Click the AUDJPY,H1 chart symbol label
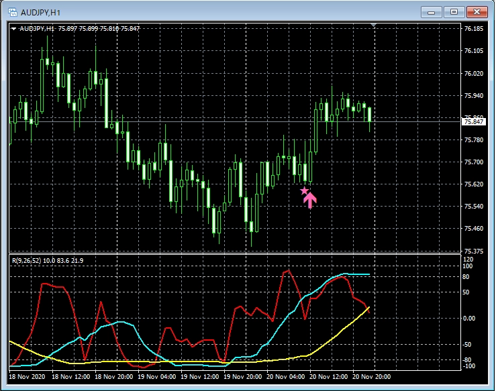This screenshot has height=391, width=496. pos(37,29)
